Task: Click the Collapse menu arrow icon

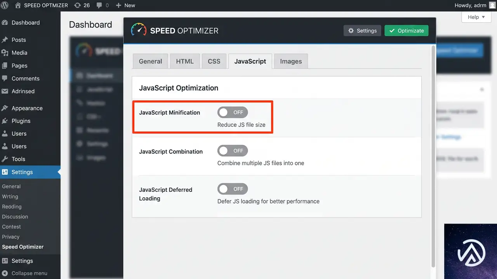Action: coord(5,273)
